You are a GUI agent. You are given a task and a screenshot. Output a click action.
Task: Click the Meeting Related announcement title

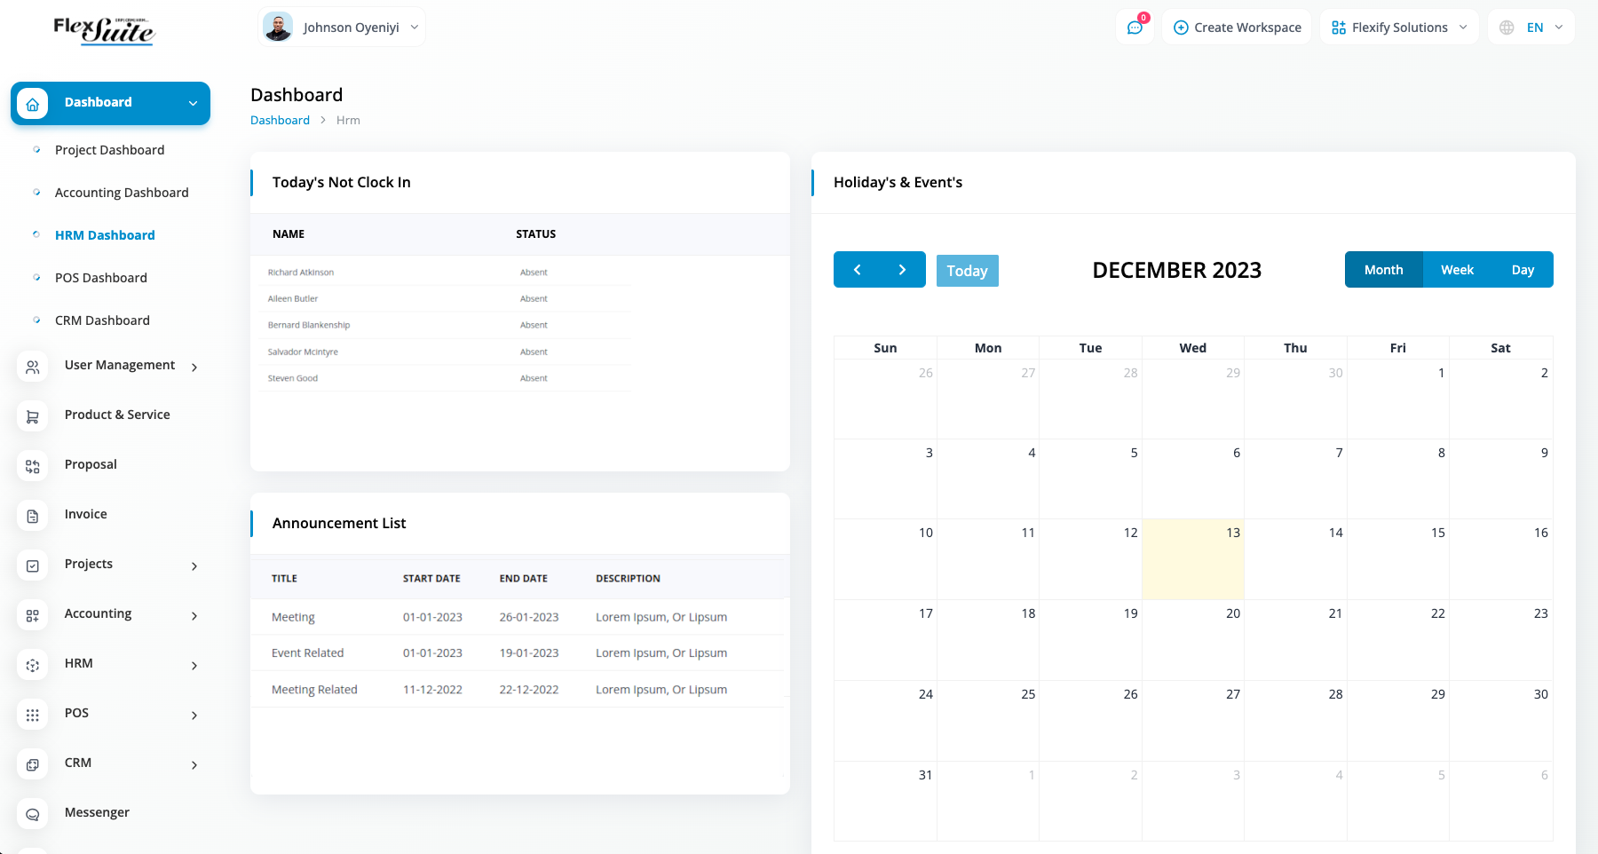[x=314, y=690]
